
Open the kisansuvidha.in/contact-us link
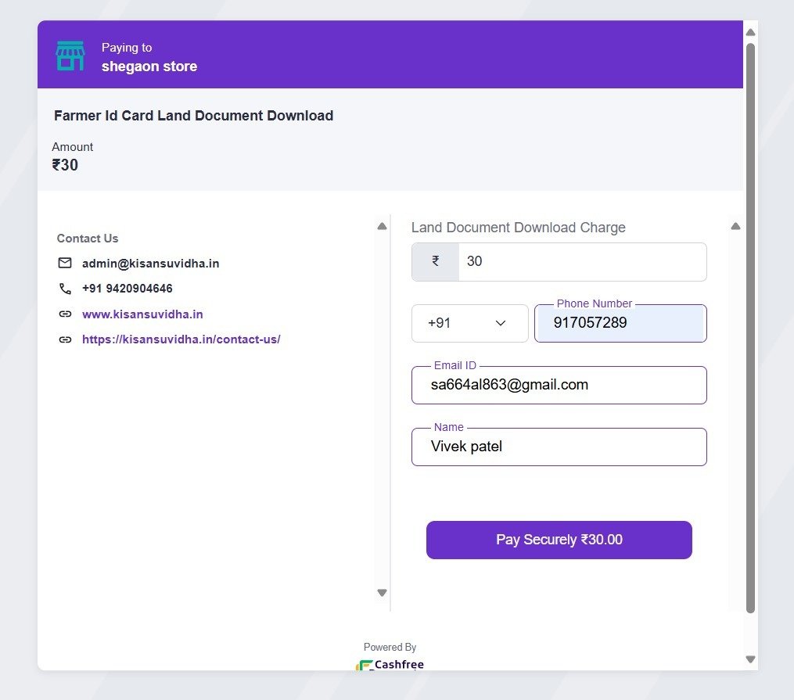click(181, 339)
